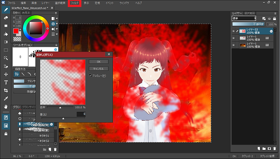280x159 pixels.
Task: Select the Eyedropper tool
Action: click(x=6, y=99)
